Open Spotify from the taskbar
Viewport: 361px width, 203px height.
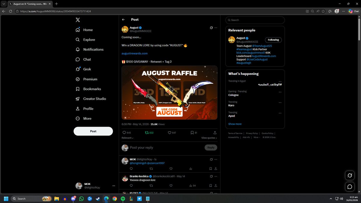tap(123, 199)
